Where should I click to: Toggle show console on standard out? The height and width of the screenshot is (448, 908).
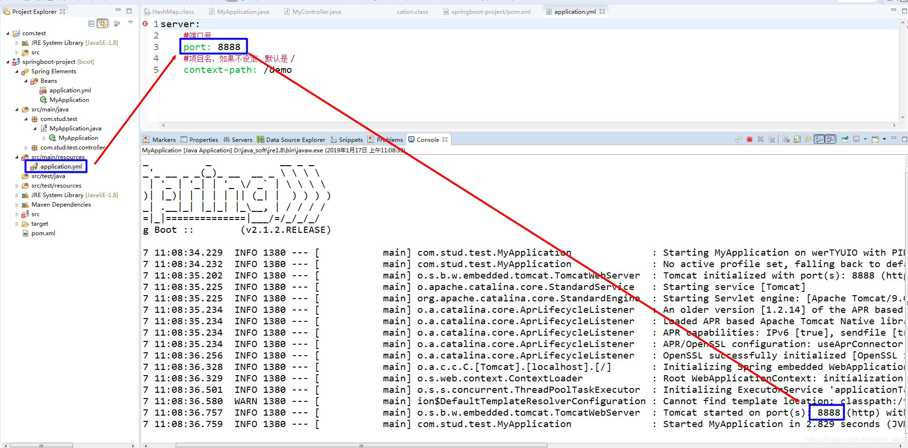pyautogui.click(x=819, y=139)
